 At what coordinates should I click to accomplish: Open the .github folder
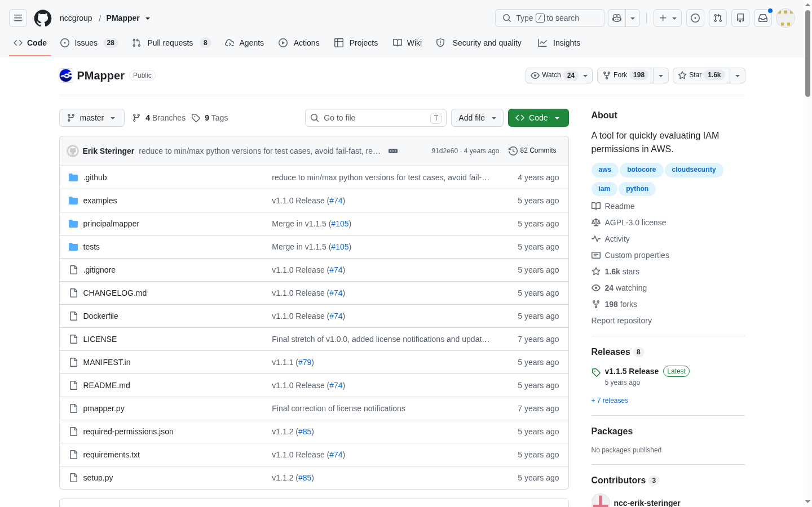coord(95,177)
